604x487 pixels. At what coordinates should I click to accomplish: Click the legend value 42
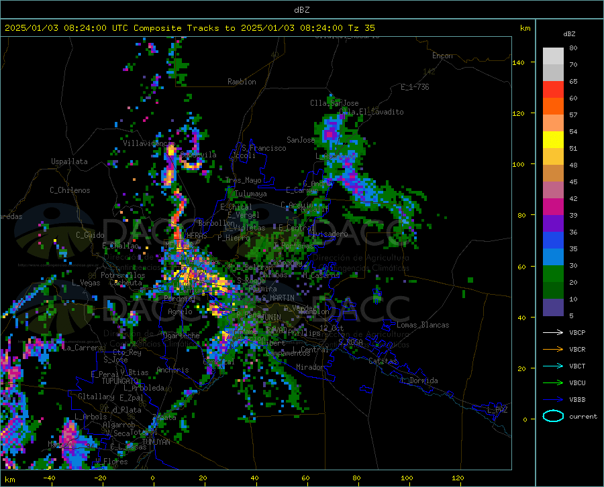(573, 199)
